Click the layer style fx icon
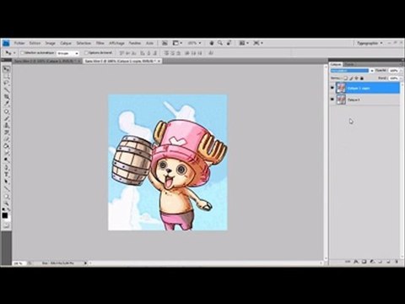Image resolution: width=405 pixels, height=304 pixels. [356, 262]
